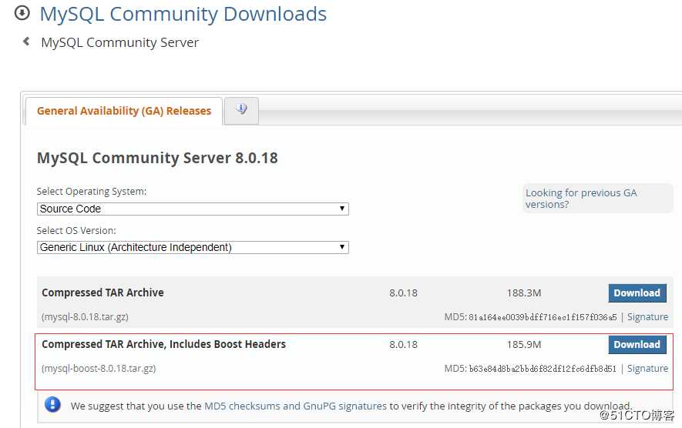Click the MySQL Community Server breadcrumb link

tap(119, 42)
